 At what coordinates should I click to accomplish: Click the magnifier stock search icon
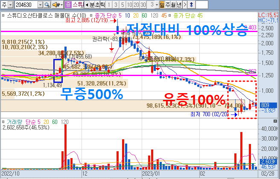(x=47, y=5)
